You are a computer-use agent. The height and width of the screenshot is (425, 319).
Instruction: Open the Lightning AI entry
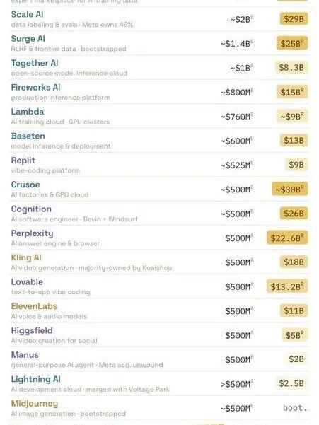36,379
